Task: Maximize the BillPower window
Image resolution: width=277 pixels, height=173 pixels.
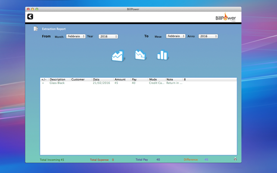Action: coord(37,9)
